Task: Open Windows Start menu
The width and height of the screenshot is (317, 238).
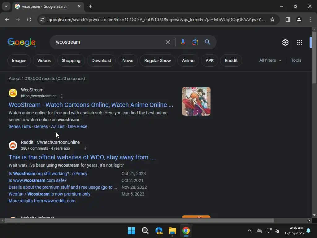Action: (131, 231)
